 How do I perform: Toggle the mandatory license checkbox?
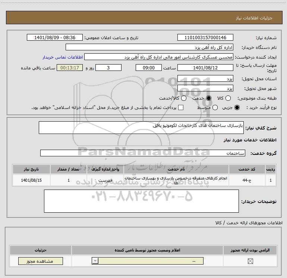250,261
